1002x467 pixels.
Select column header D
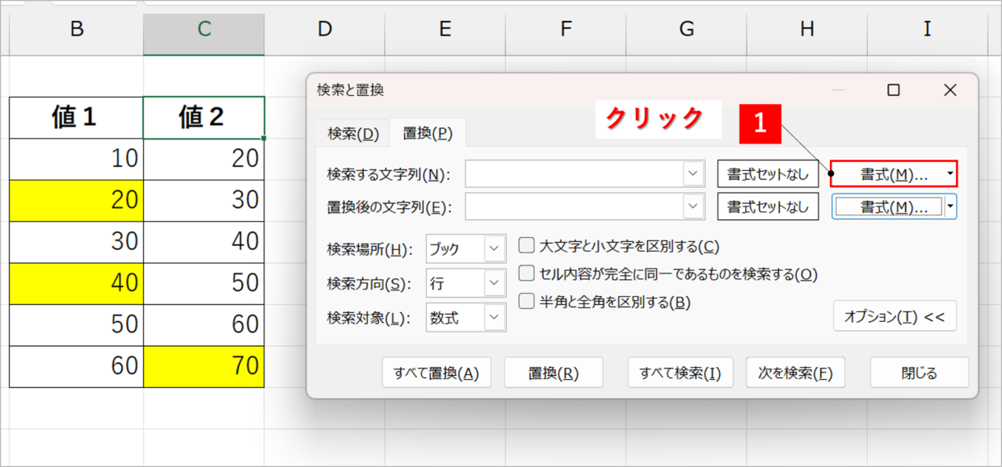324,30
